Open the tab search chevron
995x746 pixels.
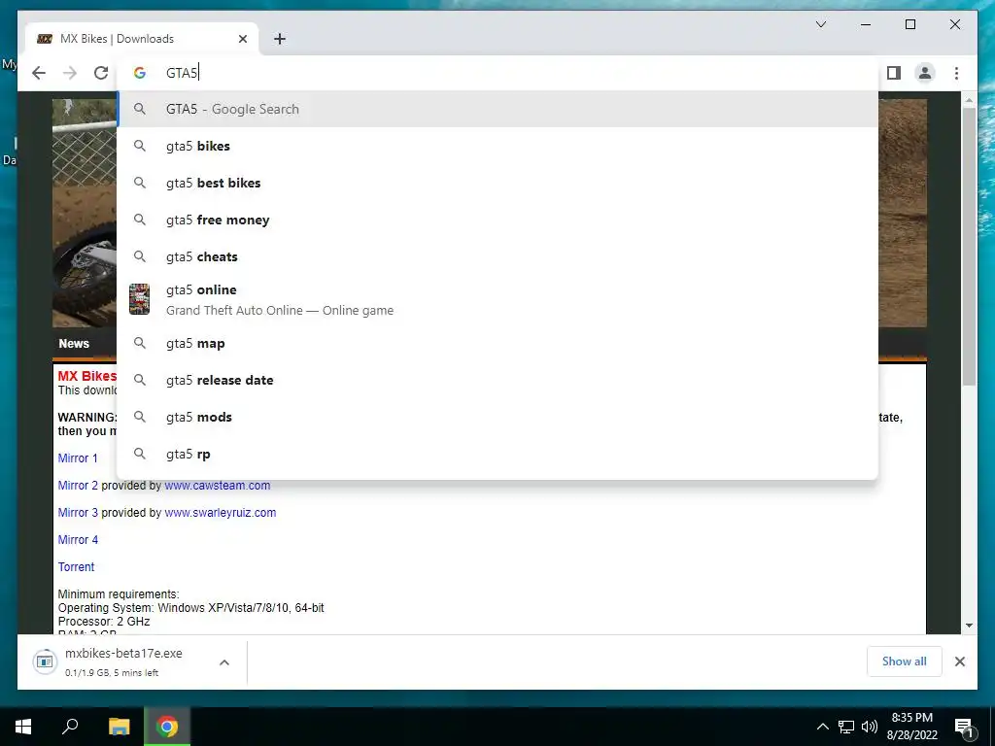820,24
